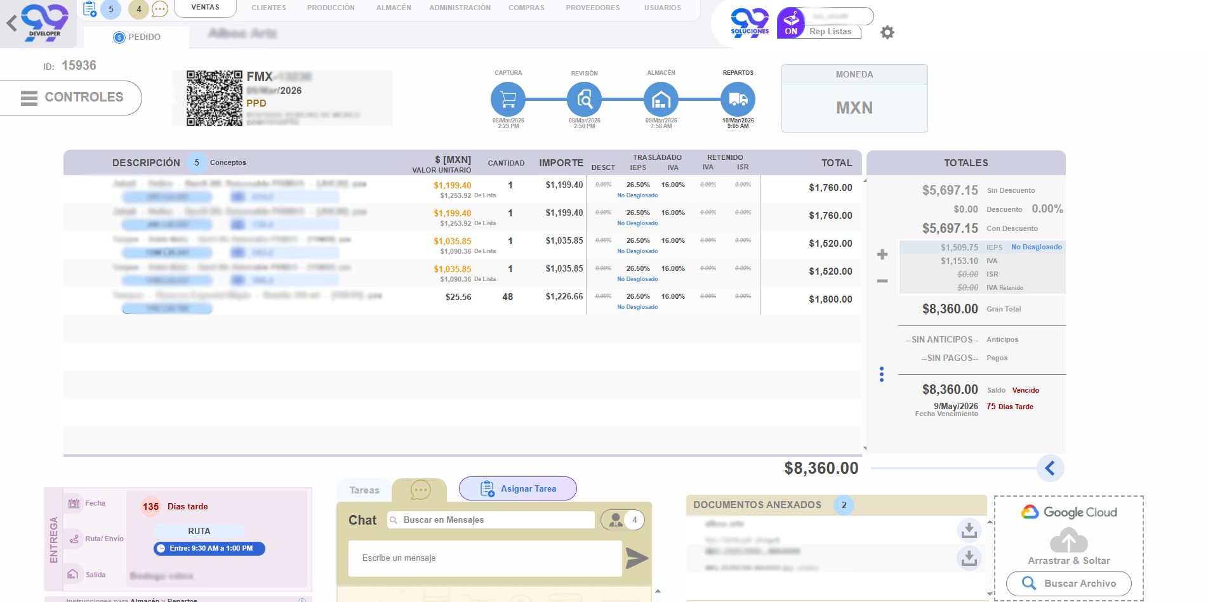Switch to the PEDIDO tab

(136, 37)
